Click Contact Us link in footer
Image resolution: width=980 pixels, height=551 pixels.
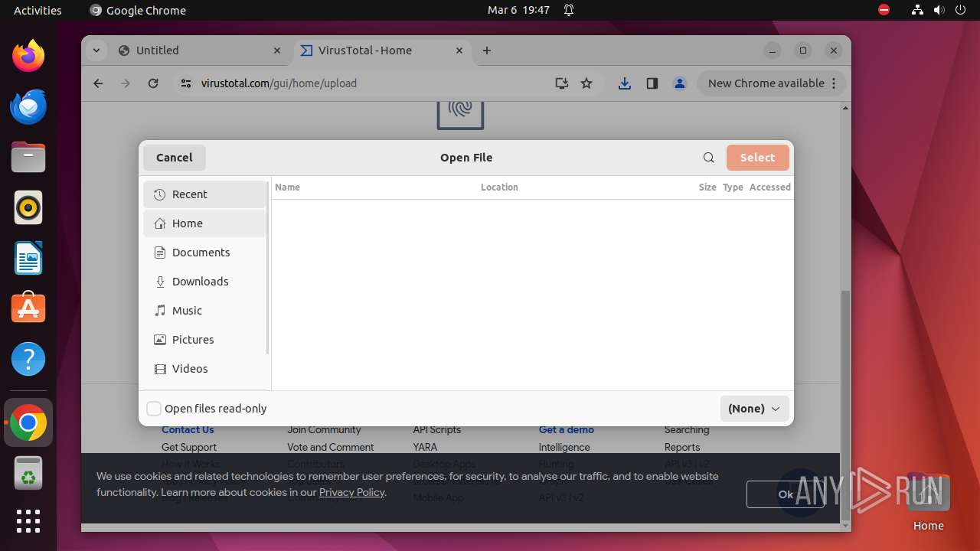click(188, 430)
